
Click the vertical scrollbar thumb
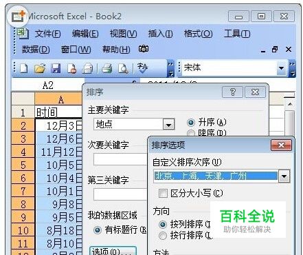[290, 123]
